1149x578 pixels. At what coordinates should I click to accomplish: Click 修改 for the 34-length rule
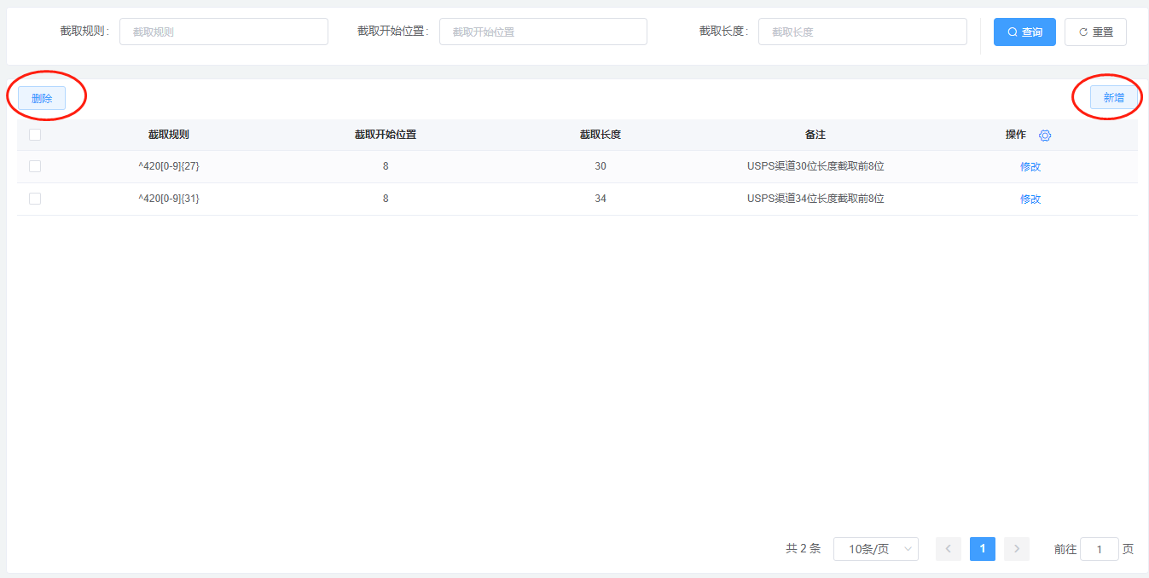(1030, 199)
